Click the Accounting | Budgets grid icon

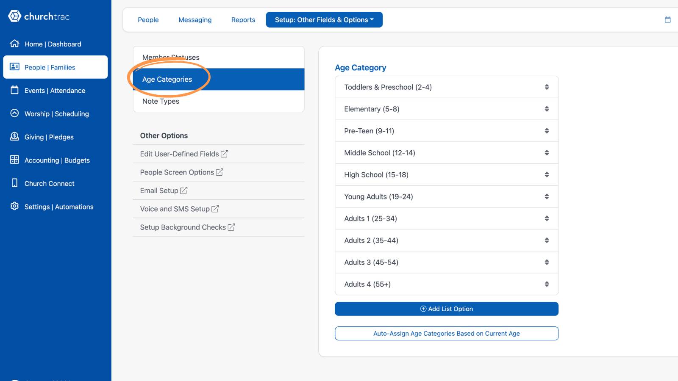point(15,160)
